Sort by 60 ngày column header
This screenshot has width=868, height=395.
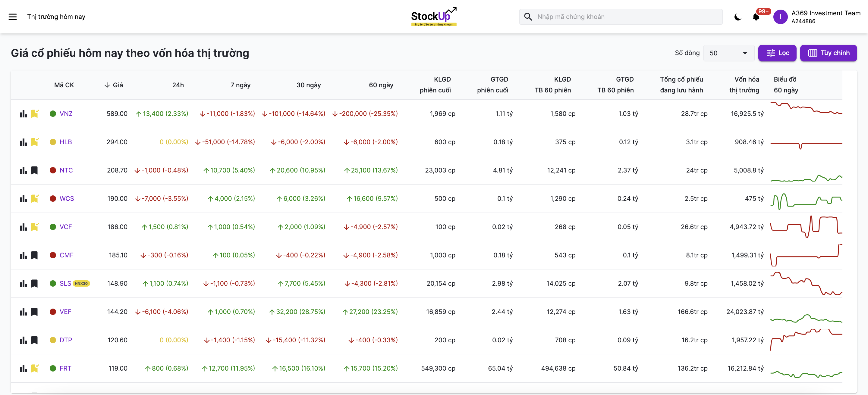(381, 85)
